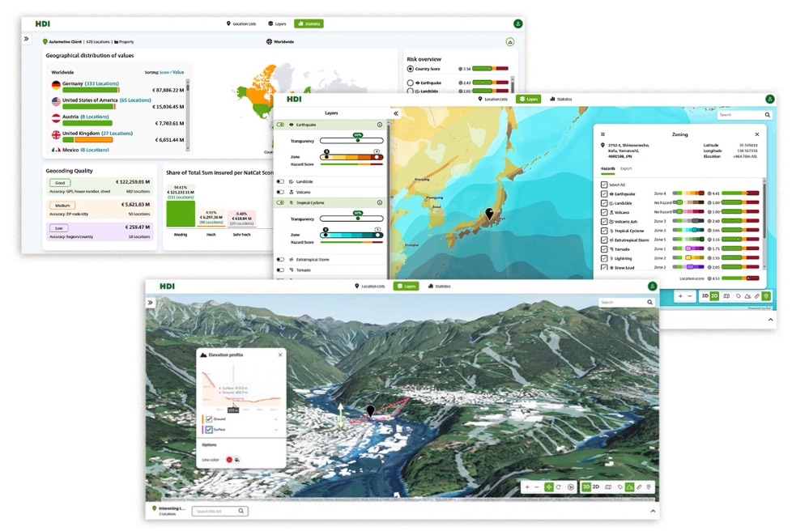809x531 pixels.
Task: Expand the left sidebar in the 3D terrain window
Action: click(x=150, y=302)
